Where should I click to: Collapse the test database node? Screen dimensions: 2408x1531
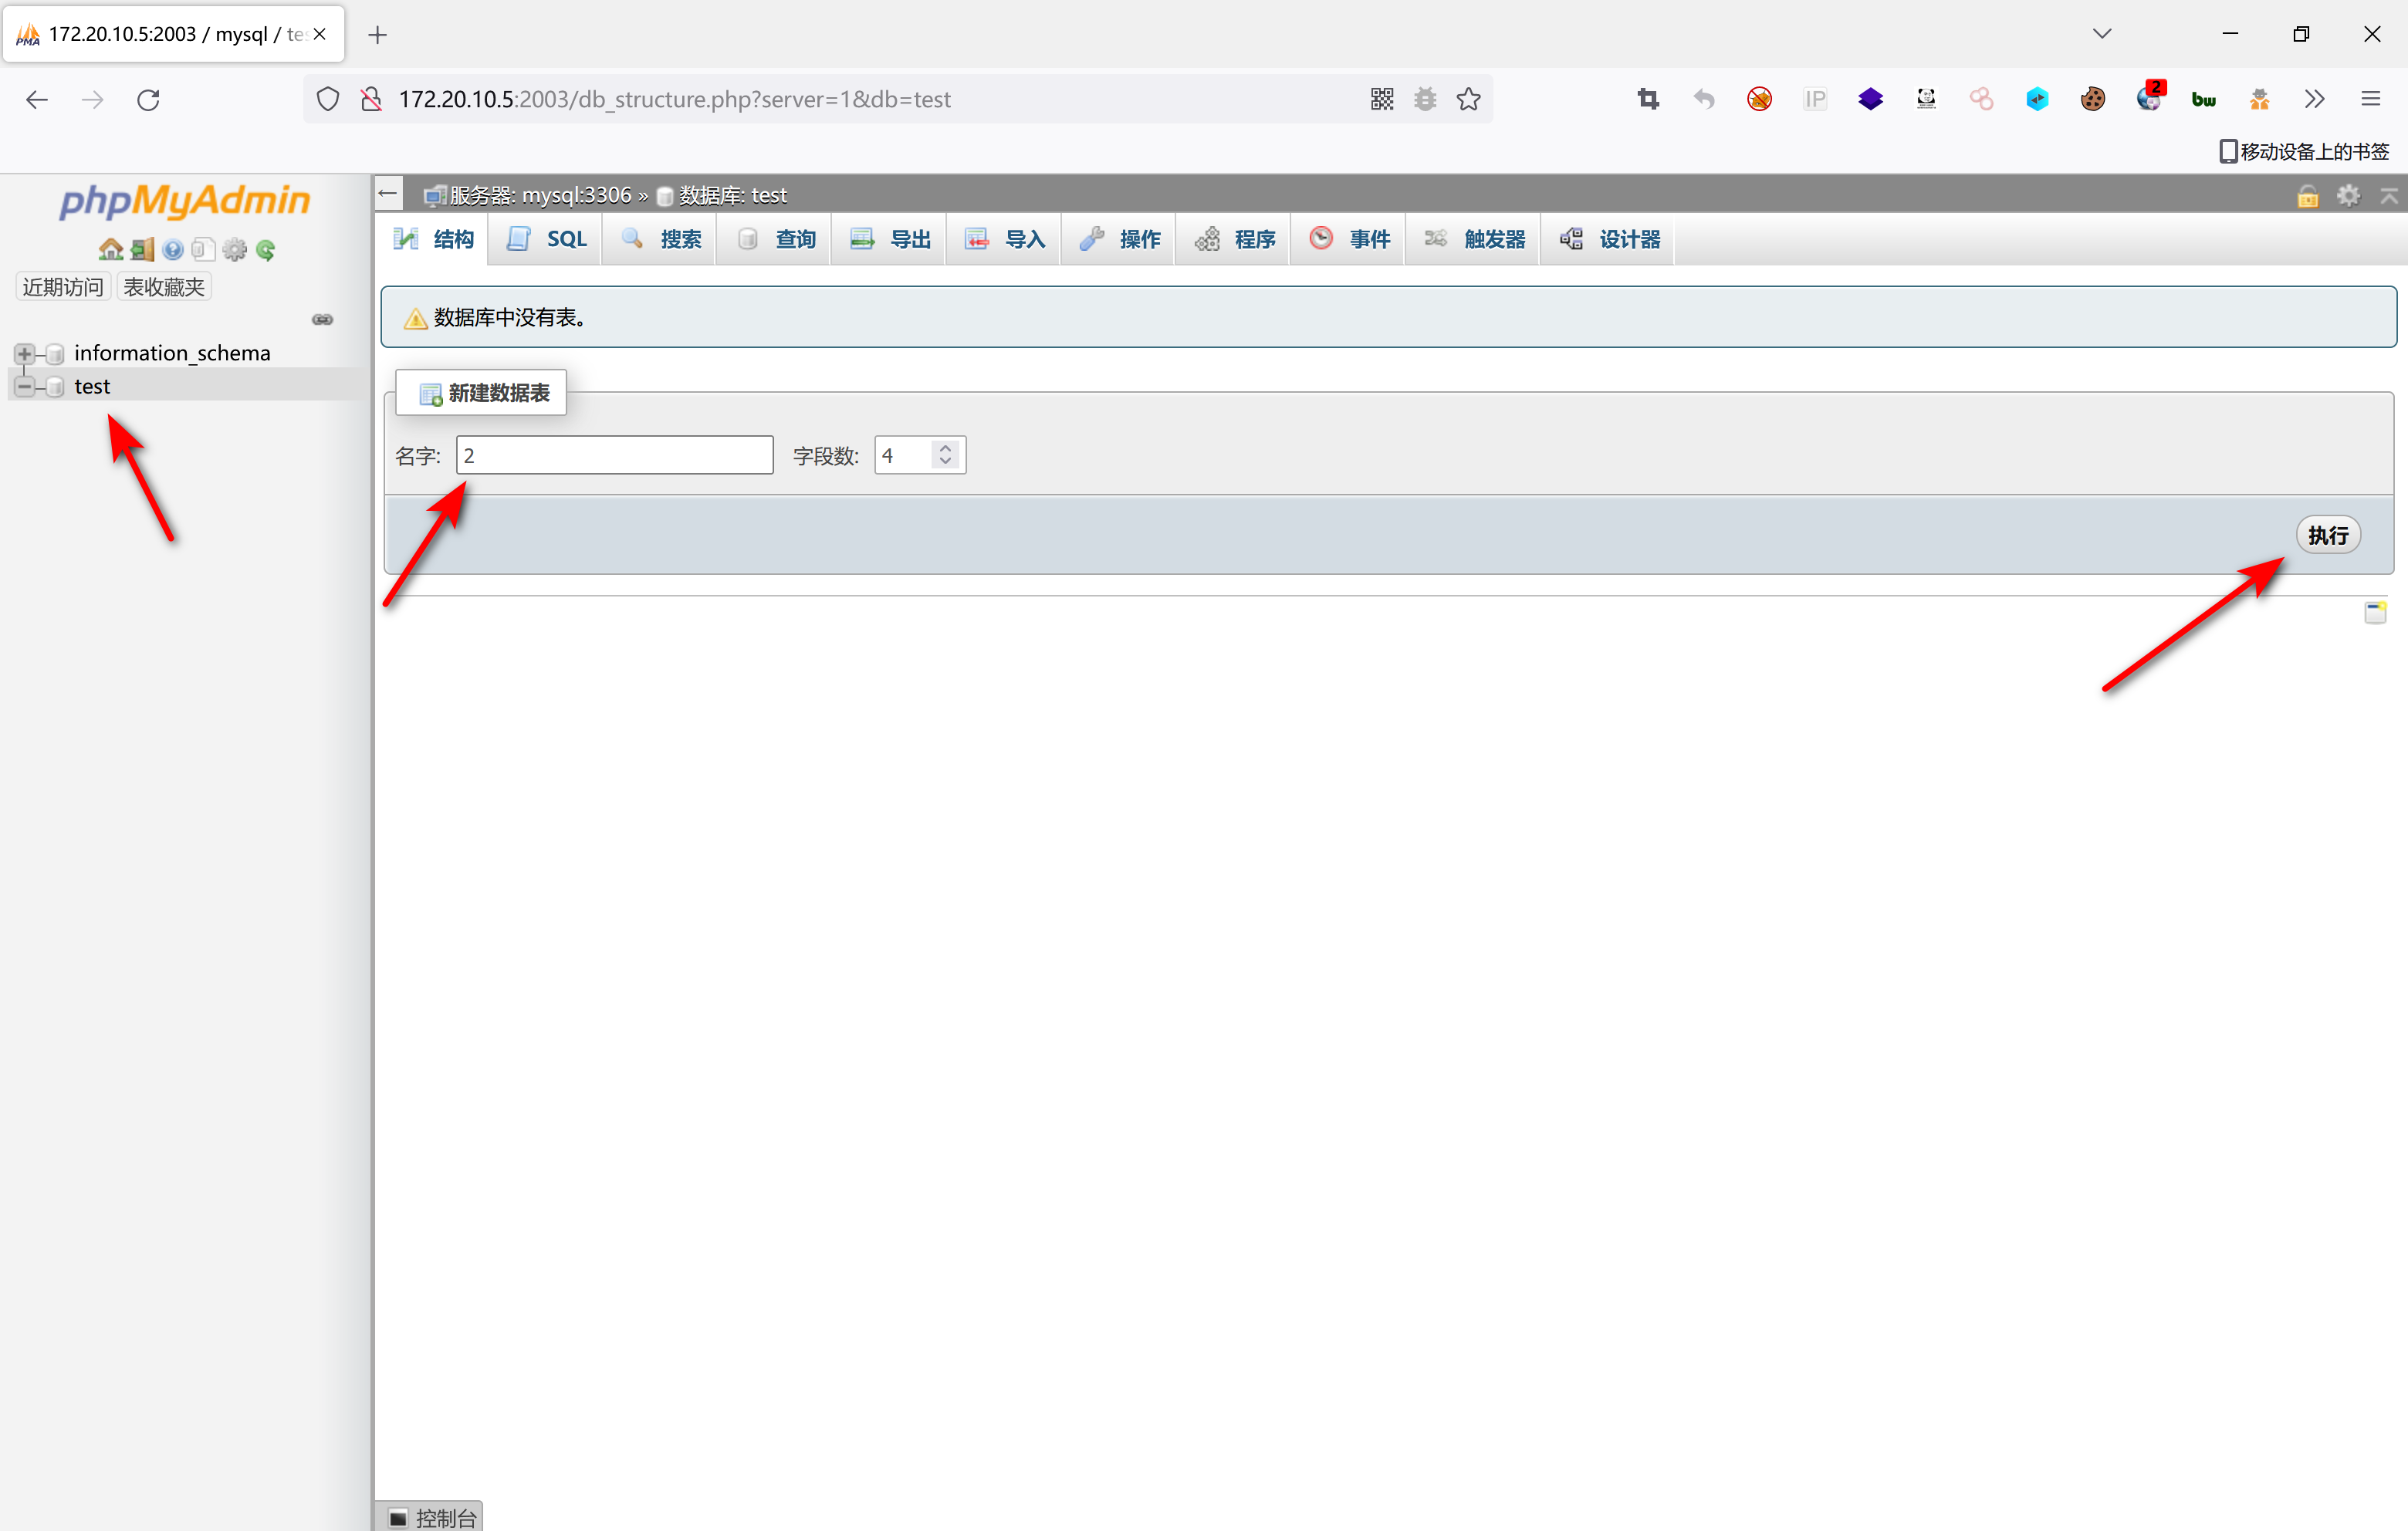click(24, 386)
